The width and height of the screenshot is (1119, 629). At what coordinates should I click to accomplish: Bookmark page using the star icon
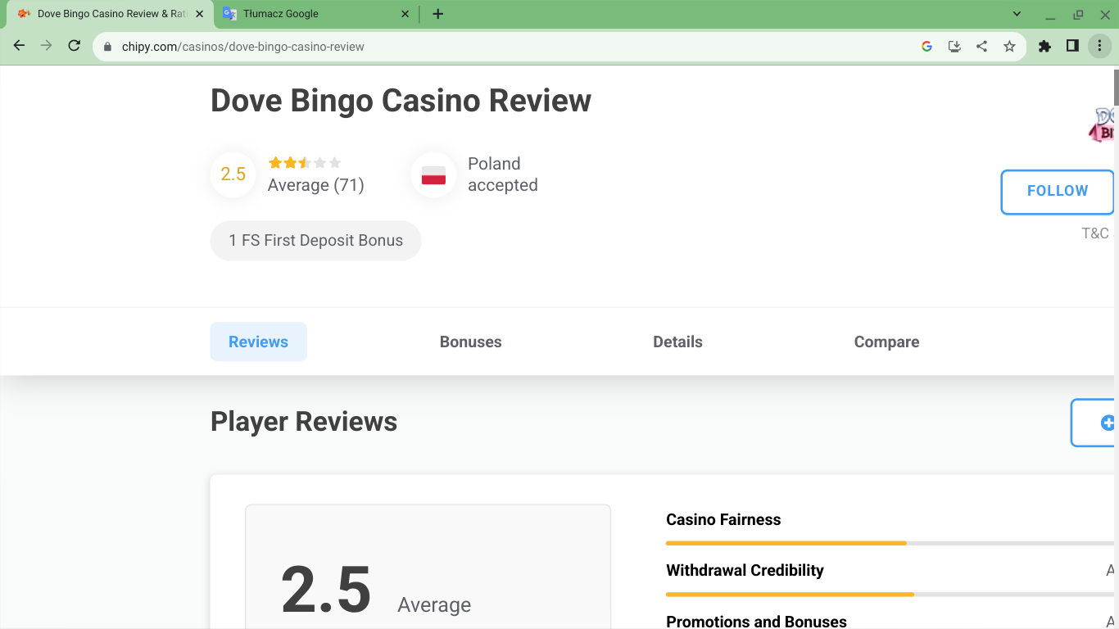coord(1009,47)
